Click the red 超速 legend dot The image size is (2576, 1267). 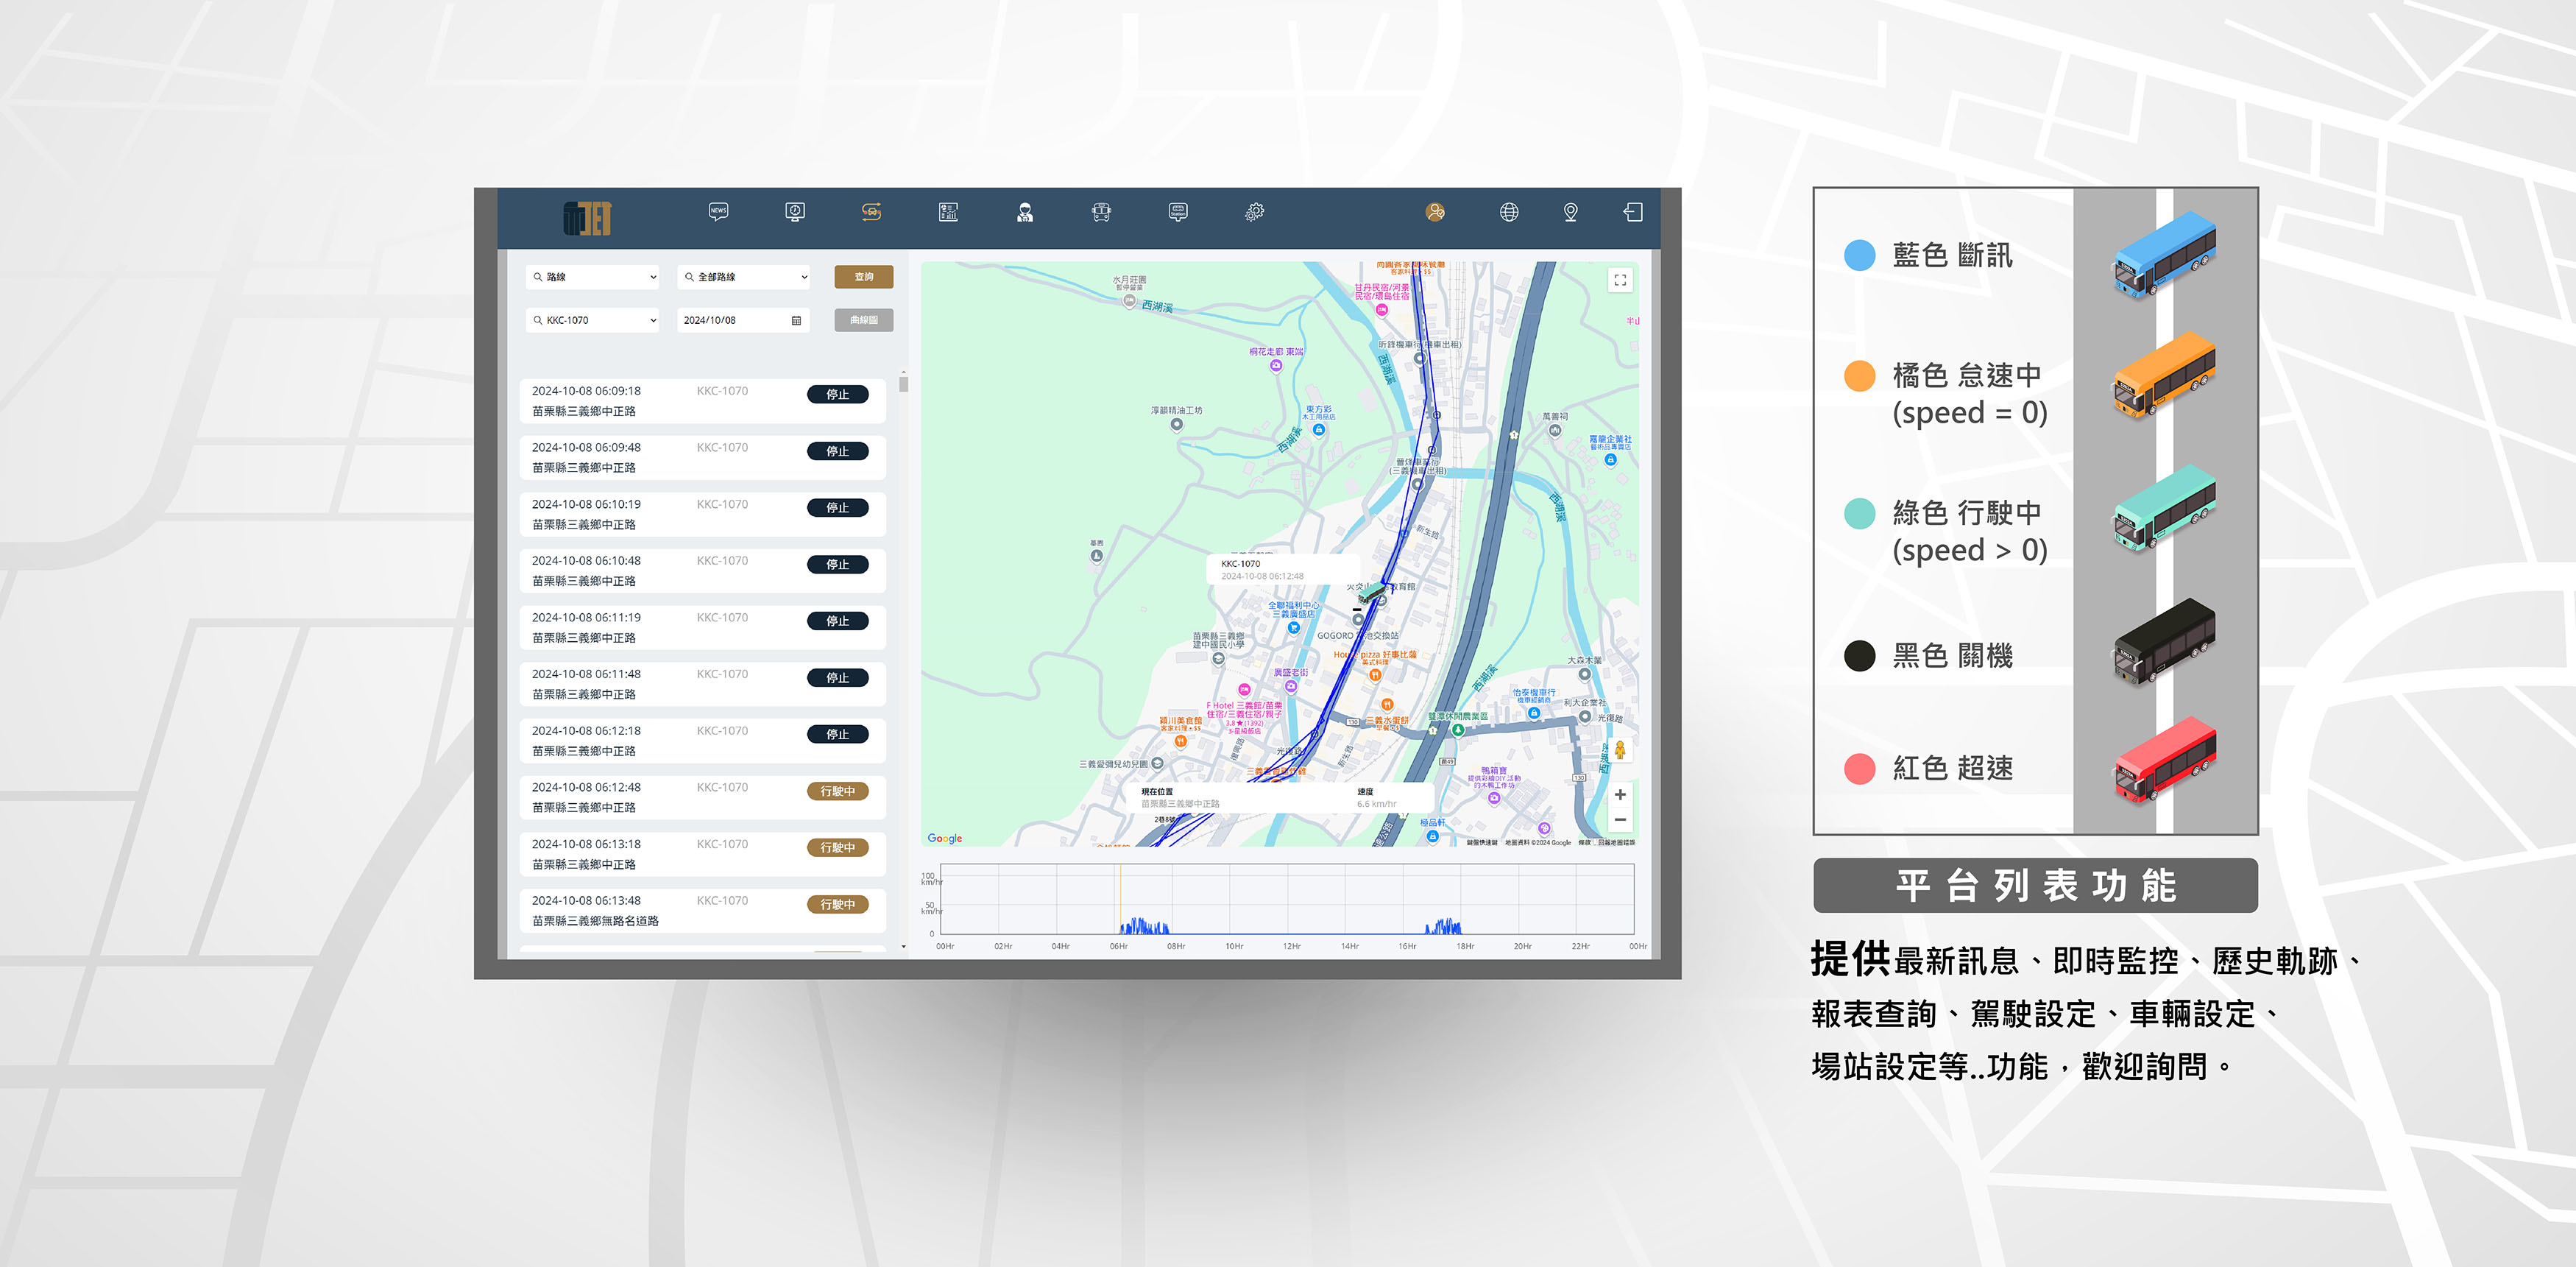pyautogui.click(x=1859, y=768)
